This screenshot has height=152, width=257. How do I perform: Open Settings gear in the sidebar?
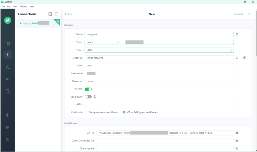click(8, 115)
